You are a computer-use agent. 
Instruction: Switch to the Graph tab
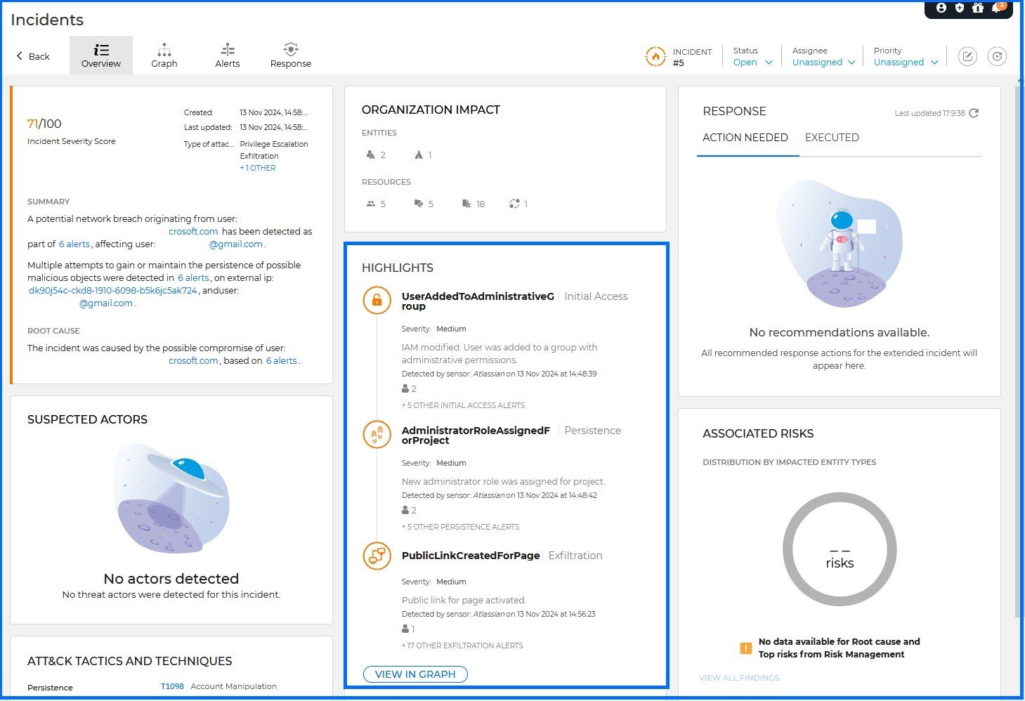(x=164, y=55)
